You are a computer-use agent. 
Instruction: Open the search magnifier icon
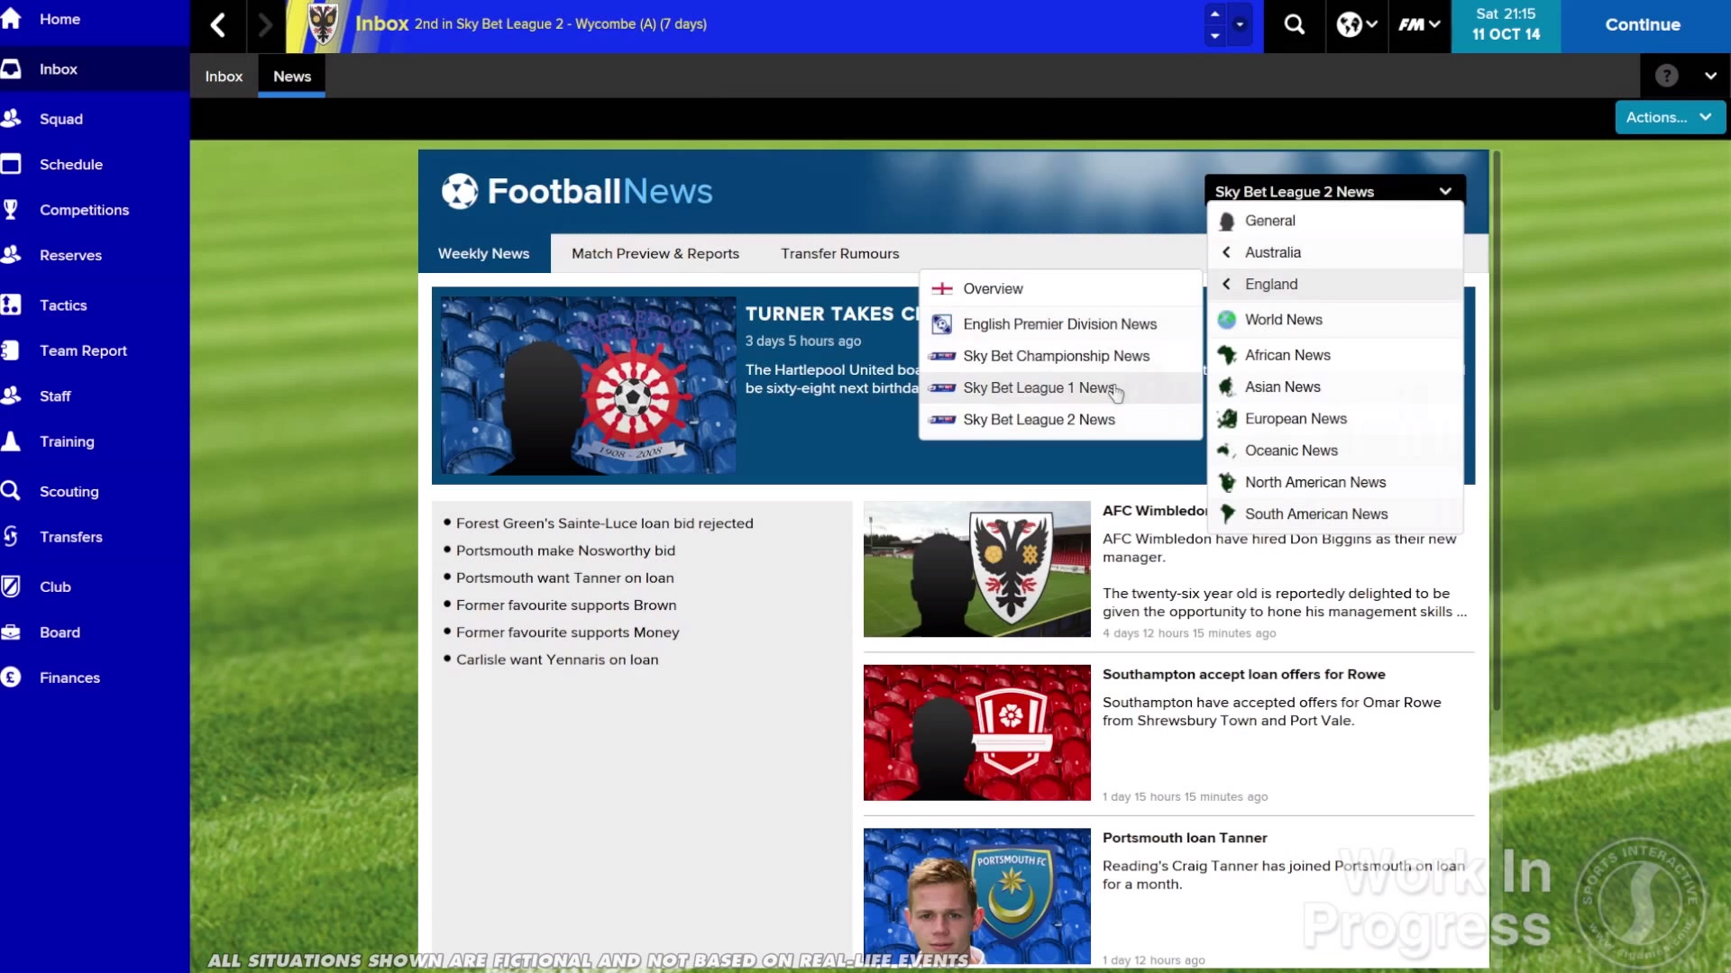point(1294,25)
